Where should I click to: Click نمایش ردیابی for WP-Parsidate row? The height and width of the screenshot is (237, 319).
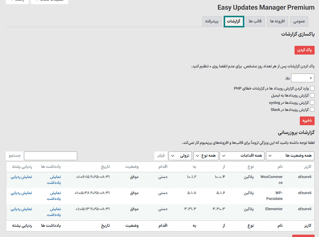[21, 193]
